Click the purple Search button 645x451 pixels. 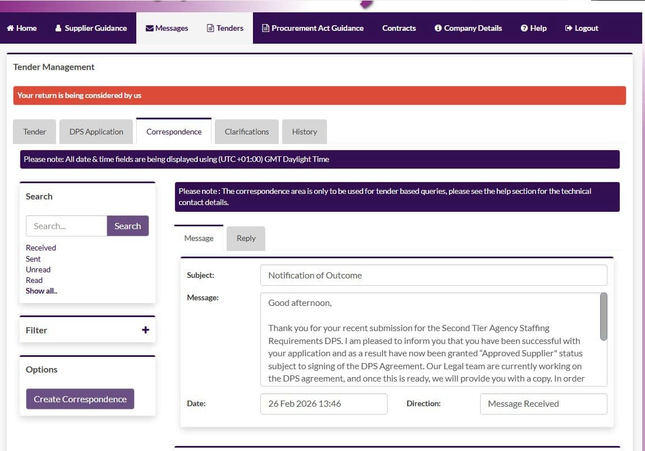tap(127, 226)
